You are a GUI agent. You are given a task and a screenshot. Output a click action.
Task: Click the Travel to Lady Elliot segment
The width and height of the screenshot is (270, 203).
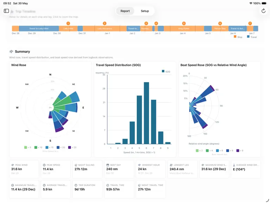point(39,29)
